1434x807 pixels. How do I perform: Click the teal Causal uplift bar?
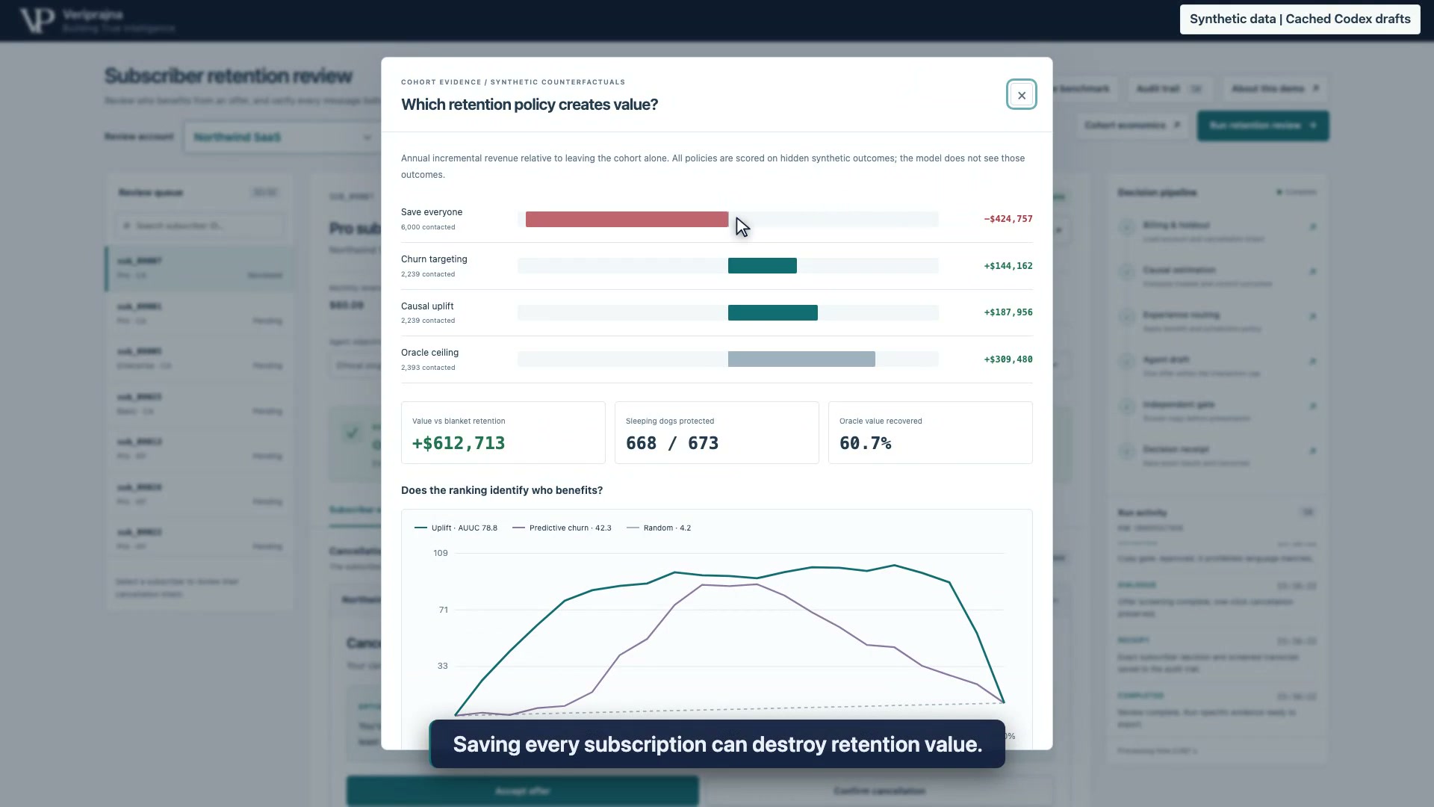tap(773, 312)
